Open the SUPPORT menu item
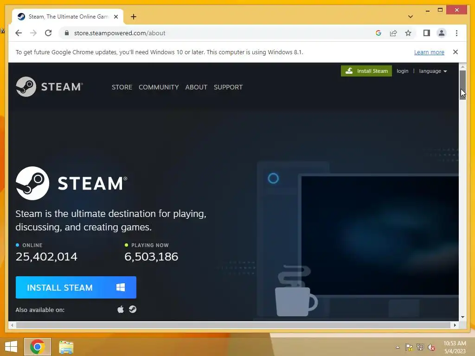The image size is (475, 356). tap(228, 87)
